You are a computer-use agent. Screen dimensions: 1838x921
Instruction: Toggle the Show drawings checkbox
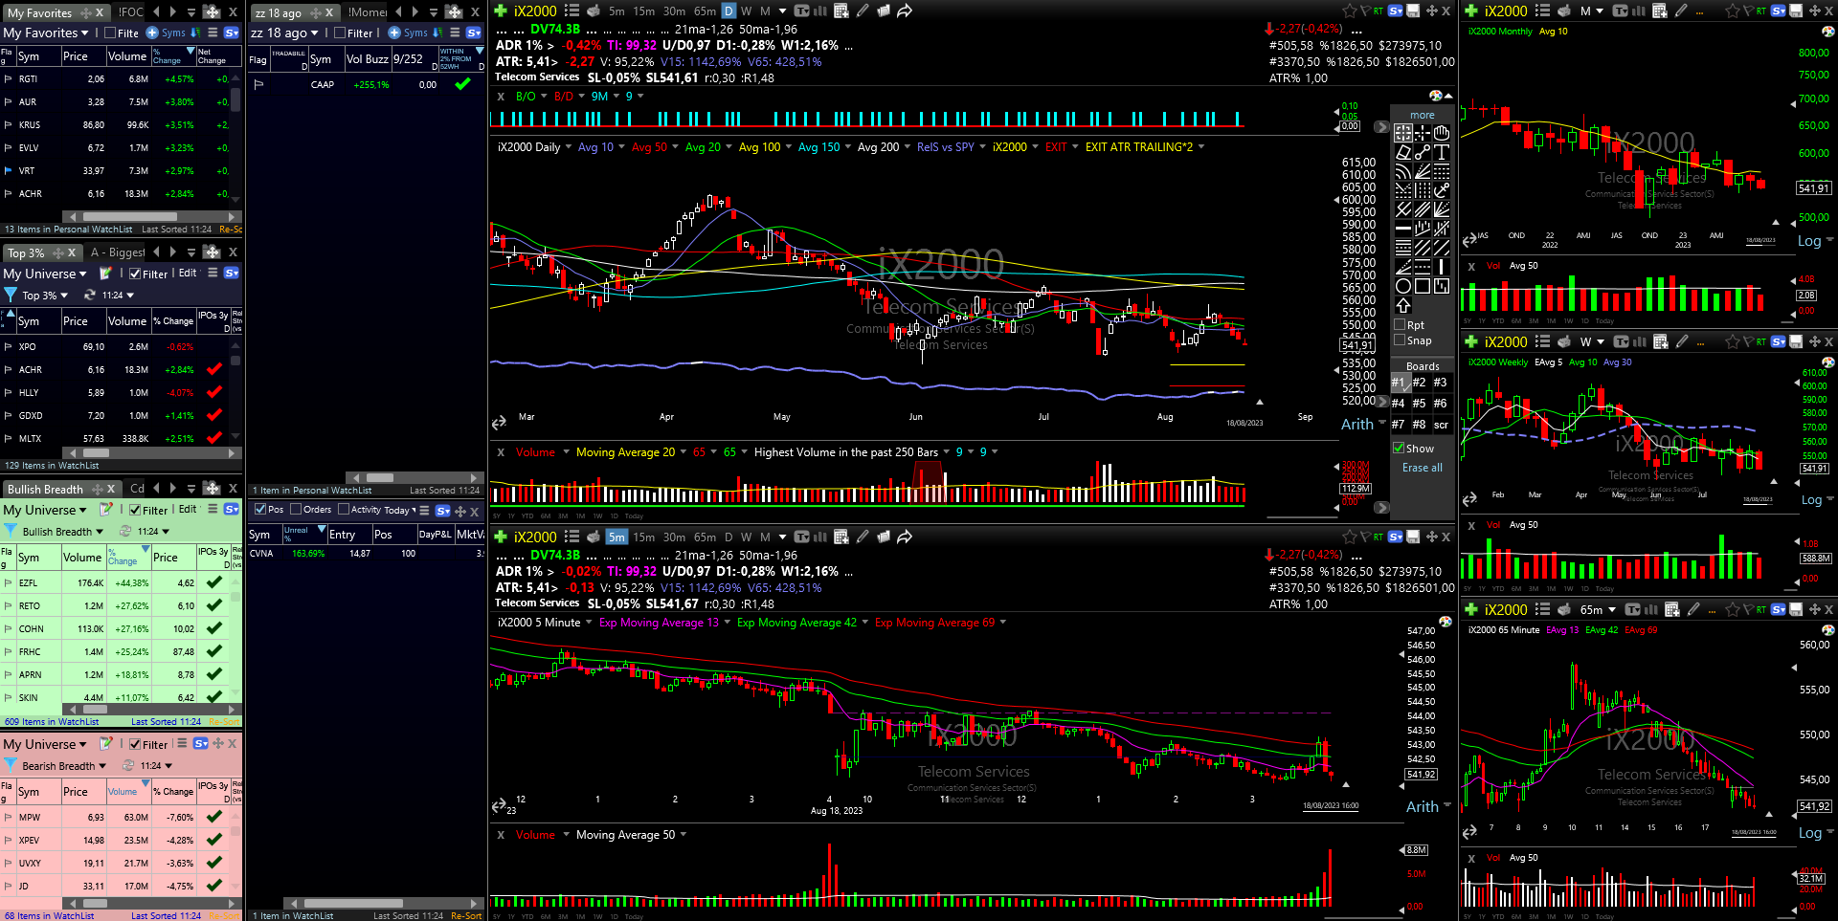(x=1400, y=449)
